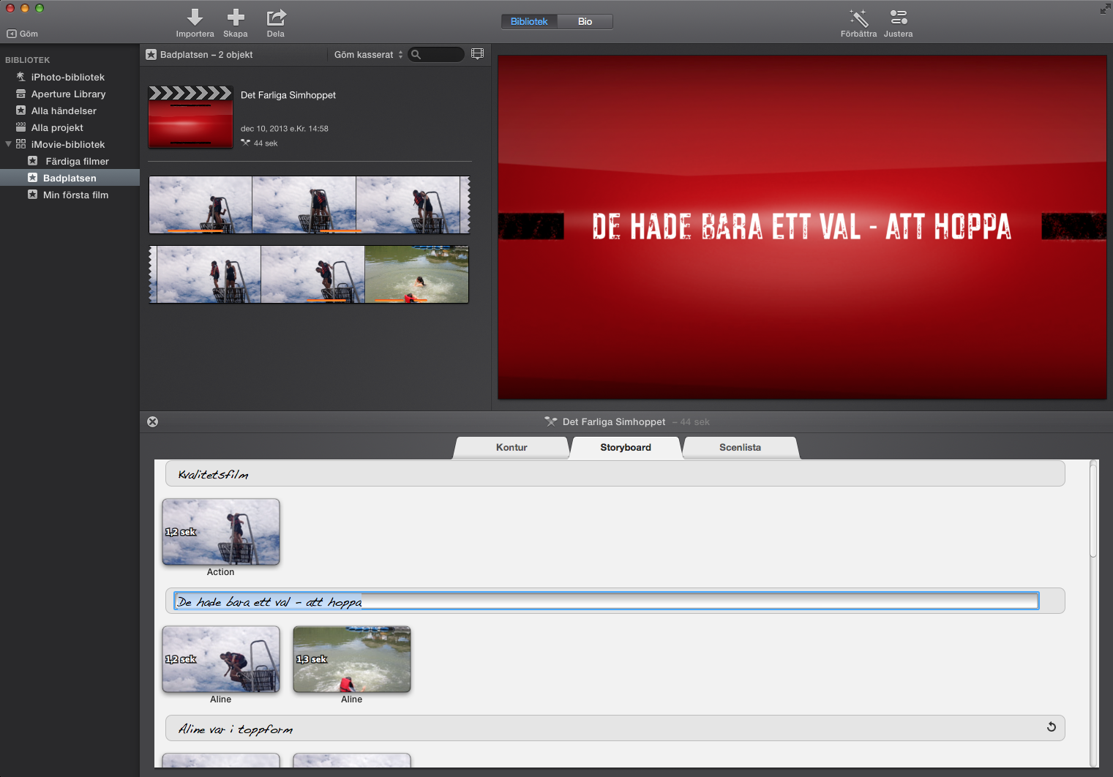Enter fullscreen with the arrows icon
1113x777 pixels.
click(x=1105, y=9)
